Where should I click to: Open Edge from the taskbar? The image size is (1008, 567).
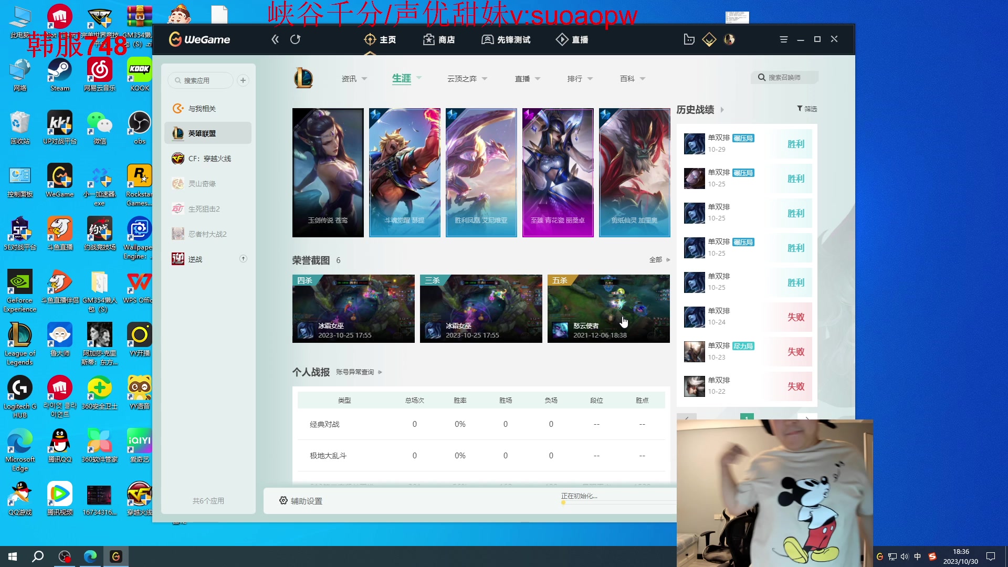90,556
